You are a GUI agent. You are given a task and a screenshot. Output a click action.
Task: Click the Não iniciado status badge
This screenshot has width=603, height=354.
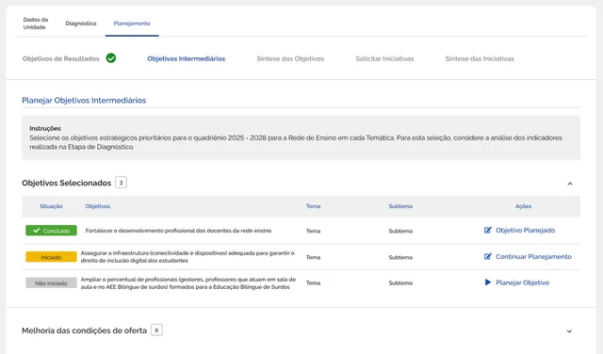[51, 282]
